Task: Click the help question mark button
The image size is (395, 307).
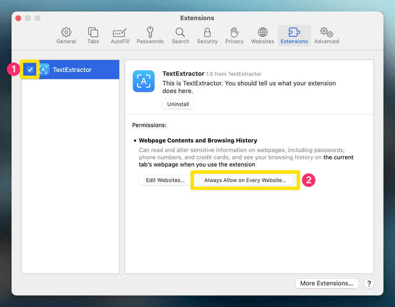Action: [x=369, y=283]
